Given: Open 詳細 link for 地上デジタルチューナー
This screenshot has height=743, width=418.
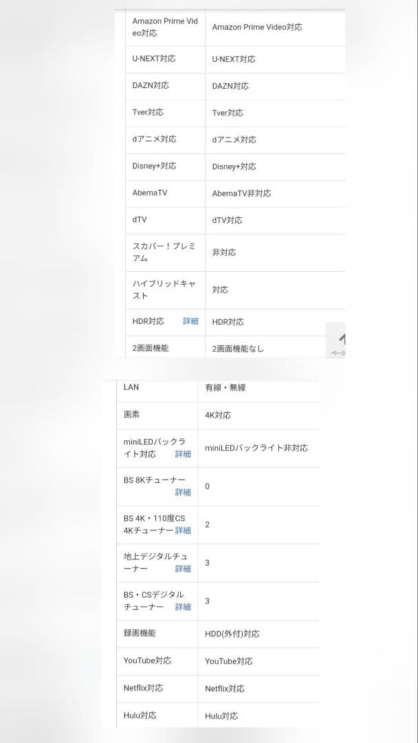Looking at the screenshot, I should coord(183,569).
